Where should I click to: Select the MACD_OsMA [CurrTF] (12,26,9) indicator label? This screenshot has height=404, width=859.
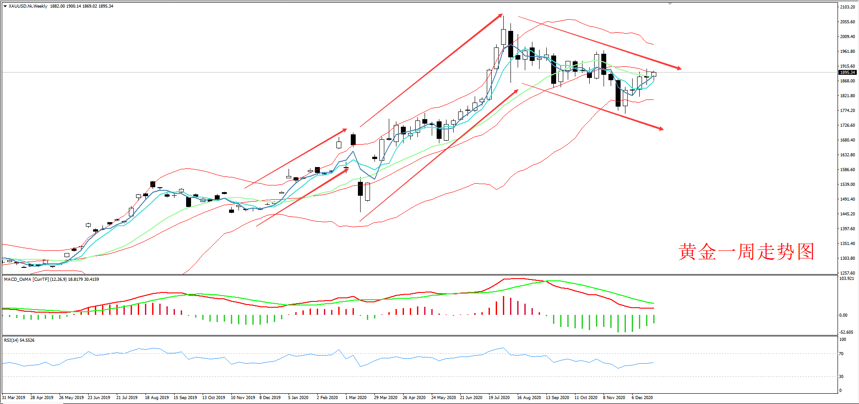pos(51,279)
